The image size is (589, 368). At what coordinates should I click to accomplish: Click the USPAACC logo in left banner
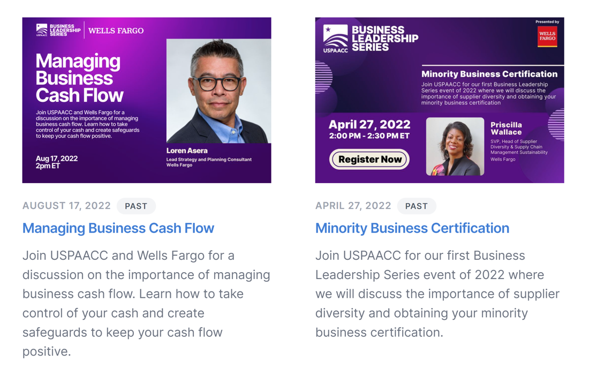point(42,30)
